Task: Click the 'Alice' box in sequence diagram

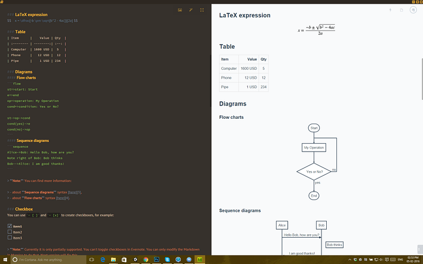Action: (x=282, y=225)
